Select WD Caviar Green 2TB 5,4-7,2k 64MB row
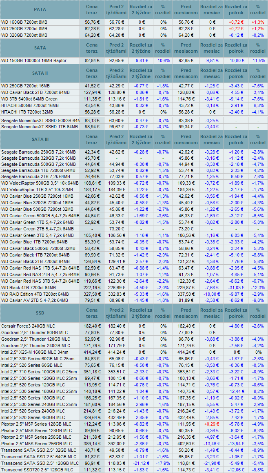The width and height of the screenshot is (268, 473). 38,229
